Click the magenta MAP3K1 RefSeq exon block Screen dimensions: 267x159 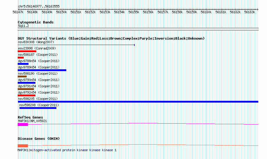(x=23, y=124)
